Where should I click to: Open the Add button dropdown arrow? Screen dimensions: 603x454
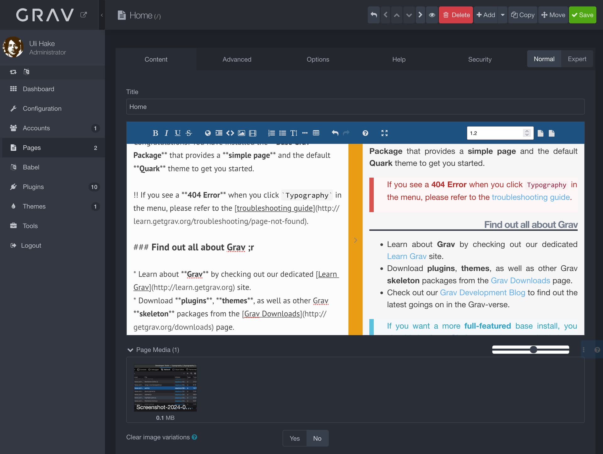click(503, 15)
